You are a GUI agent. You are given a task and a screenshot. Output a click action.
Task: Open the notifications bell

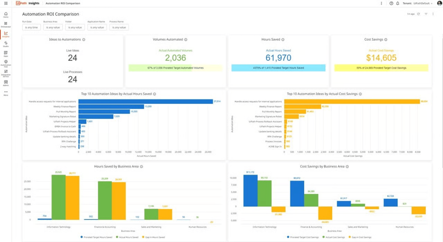[x=398, y=3]
